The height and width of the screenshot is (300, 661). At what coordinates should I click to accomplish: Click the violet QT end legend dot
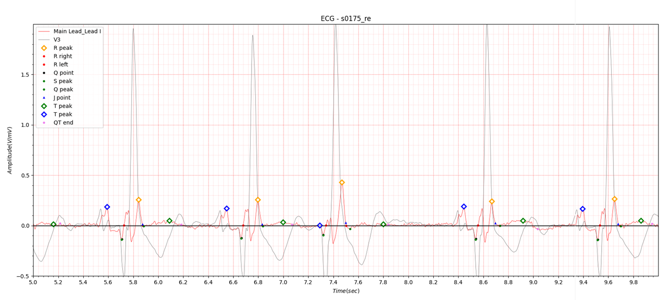pyautogui.click(x=44, y=123)
